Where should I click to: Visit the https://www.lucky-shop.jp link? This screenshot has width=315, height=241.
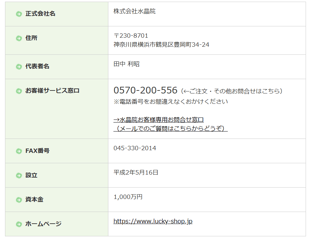[153, 221]
